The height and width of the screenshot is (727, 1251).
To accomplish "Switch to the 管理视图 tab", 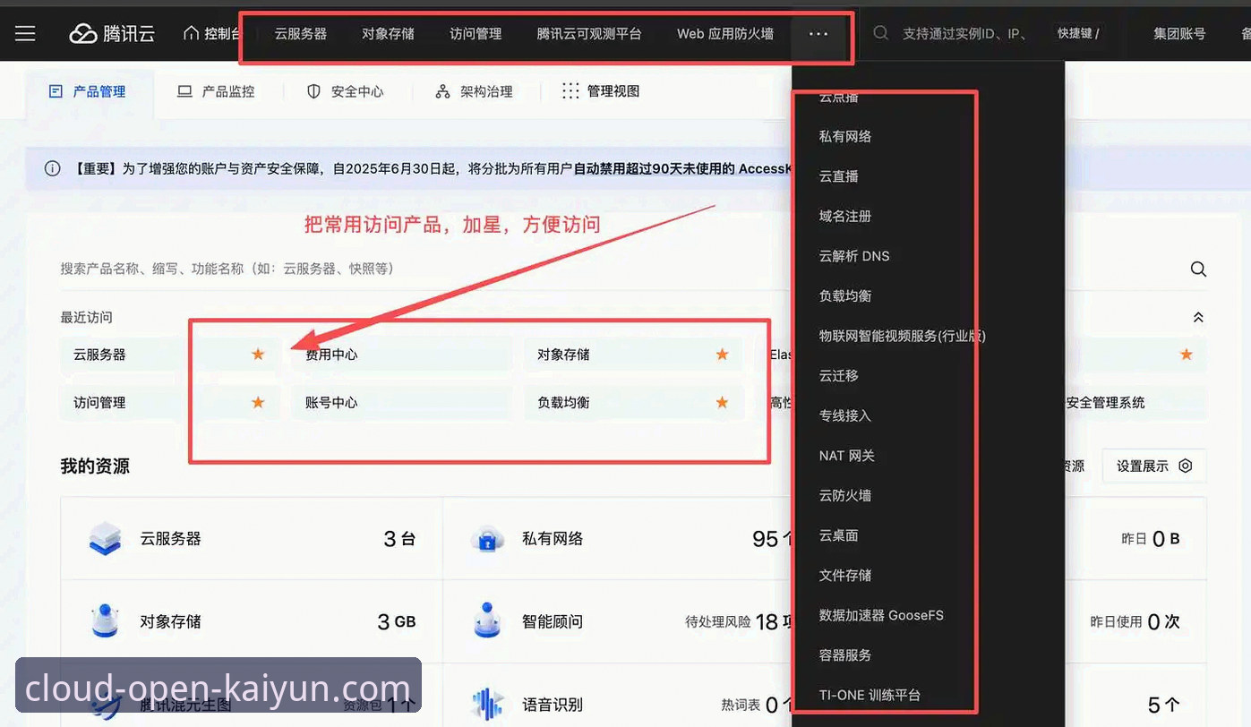I will pyautogui.click(x=600, y=91).
